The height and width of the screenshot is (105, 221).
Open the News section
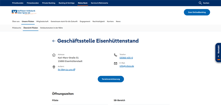[118, 21]
